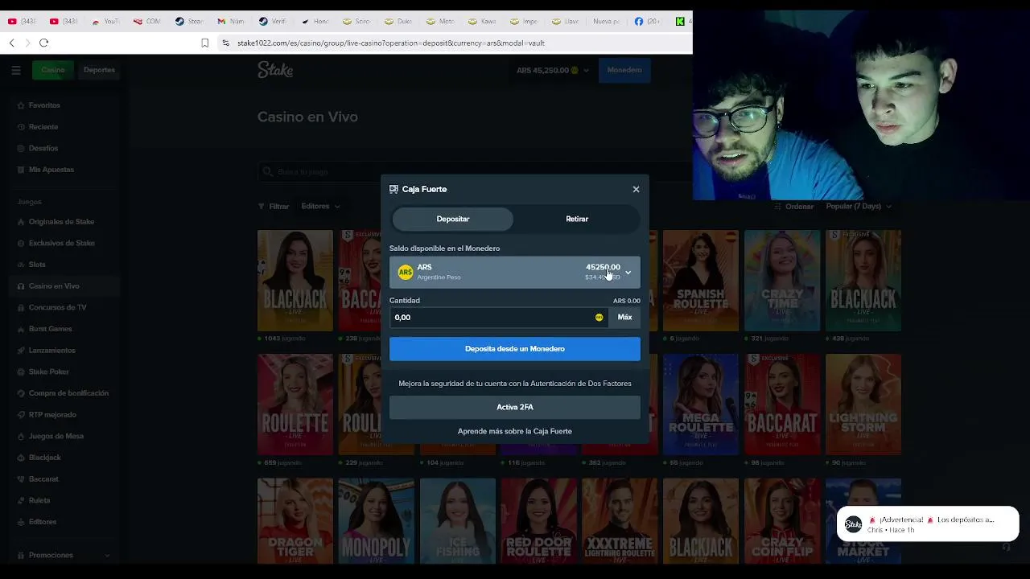Switch to the Retirar tab

click(577, 219)
